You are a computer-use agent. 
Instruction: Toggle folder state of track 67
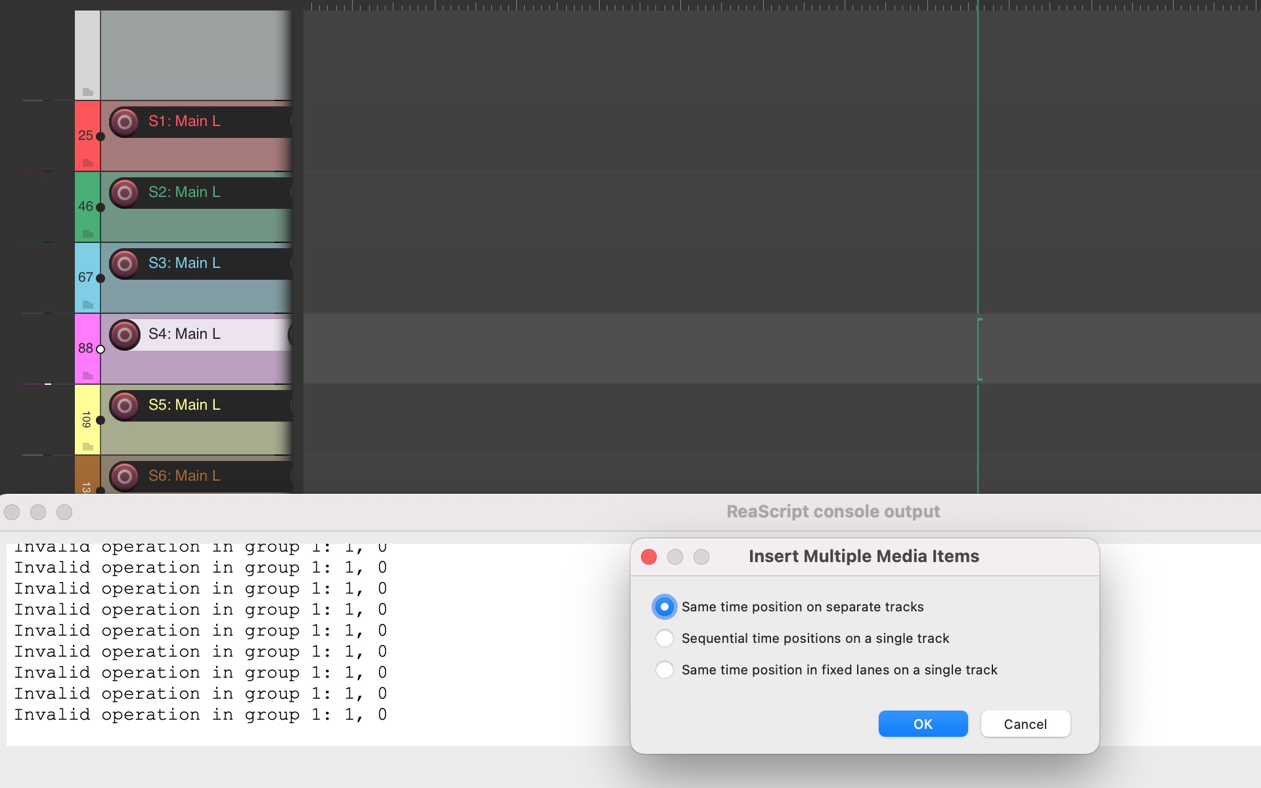[x=88, y=305]
